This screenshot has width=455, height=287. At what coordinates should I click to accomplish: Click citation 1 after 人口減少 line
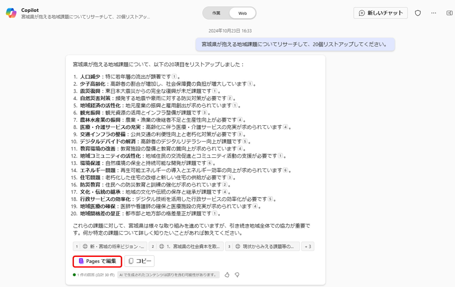tap(174, 76)
